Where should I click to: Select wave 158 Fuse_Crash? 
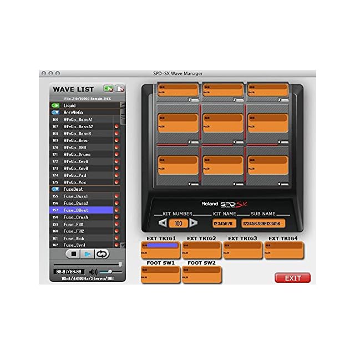(82, 217)
